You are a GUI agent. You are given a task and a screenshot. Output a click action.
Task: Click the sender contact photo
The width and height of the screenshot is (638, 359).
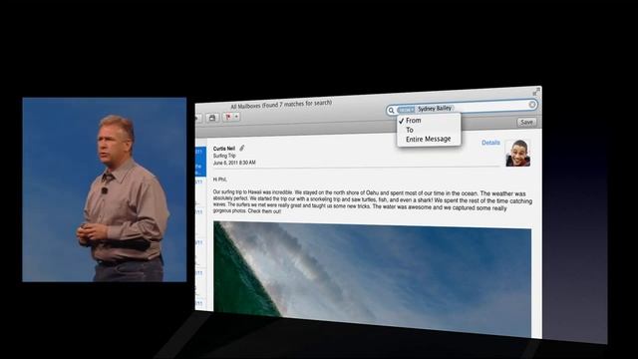click(518, 153)
